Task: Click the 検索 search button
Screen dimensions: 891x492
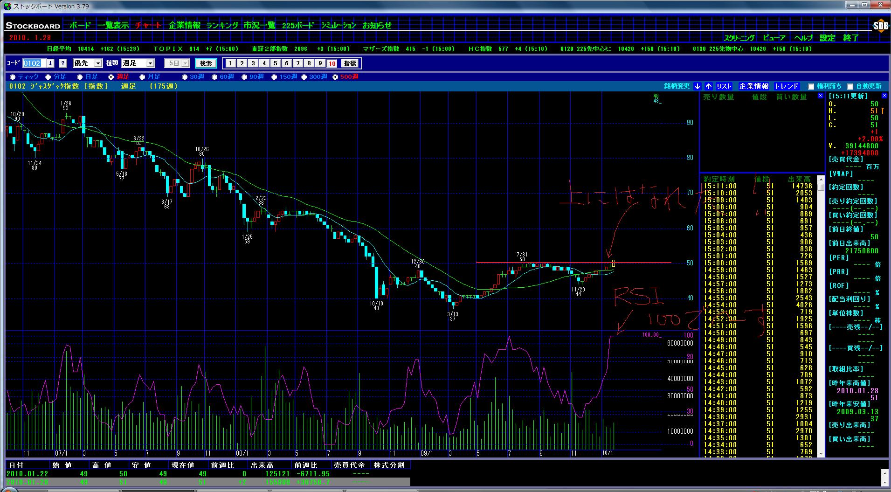Action: click(x=206, y=63)
